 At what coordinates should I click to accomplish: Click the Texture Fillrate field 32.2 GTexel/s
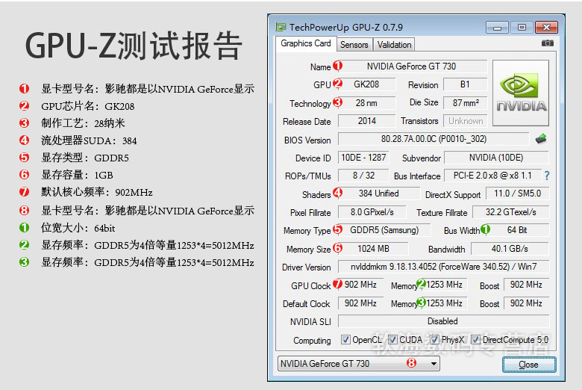pos(510,212)
